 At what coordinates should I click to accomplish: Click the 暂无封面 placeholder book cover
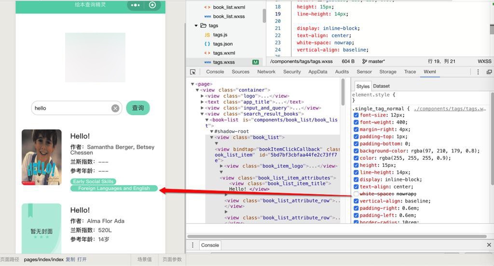point(41,228)
